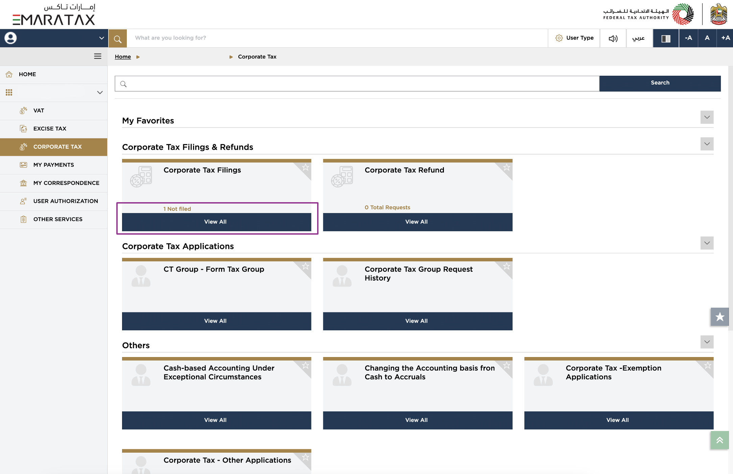This screenshot has height=474, width=733.
Task: Select My Payments in the sidebar
Action: click(53, 165)
